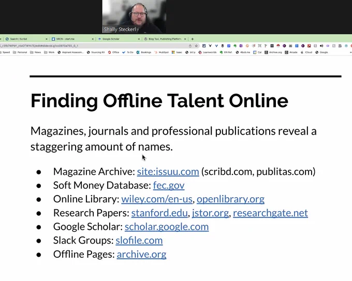Open the fec.gov link

[169, 186]
